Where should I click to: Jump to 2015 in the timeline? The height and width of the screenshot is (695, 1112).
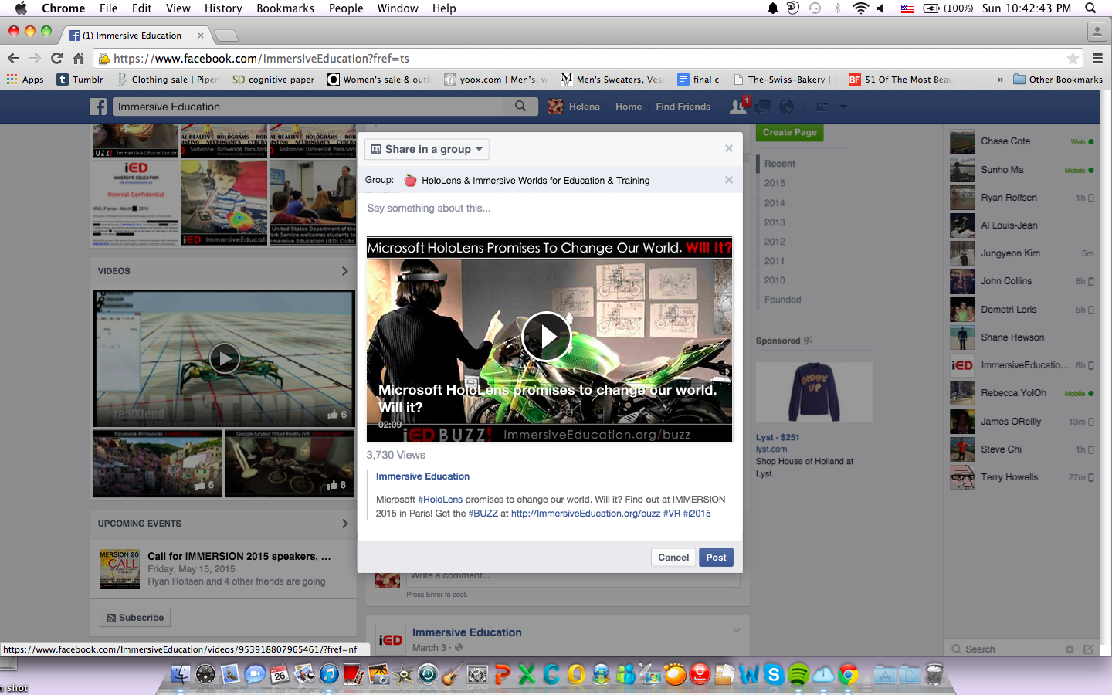point(775,183)
